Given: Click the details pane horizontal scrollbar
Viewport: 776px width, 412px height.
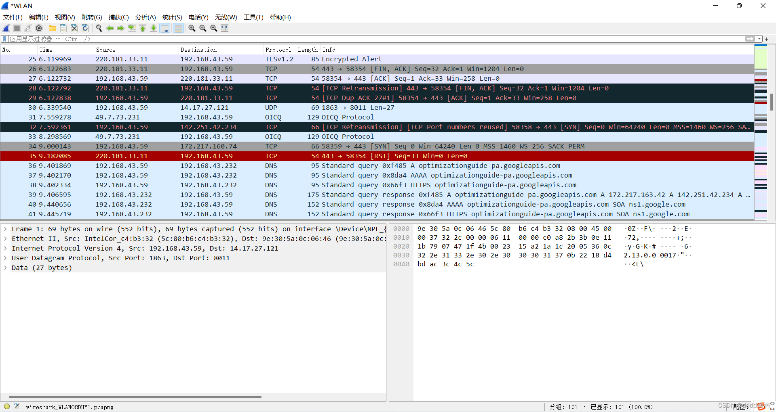Looking at the screenshot, I should pyautogui.click(x=135, y=397).
